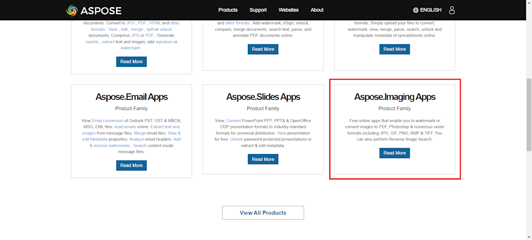Open the Support menu
Image resolution: width=532 pixels, height=240 pixels.
[258, 10]
